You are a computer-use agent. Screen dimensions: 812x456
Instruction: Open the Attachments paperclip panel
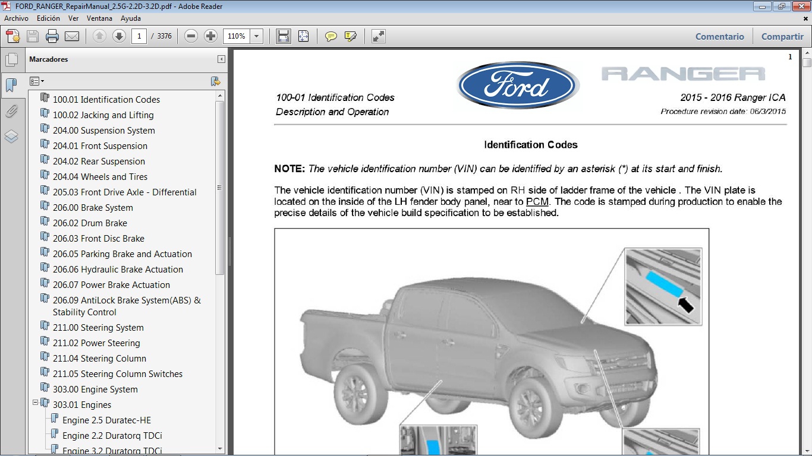[12, 110]
